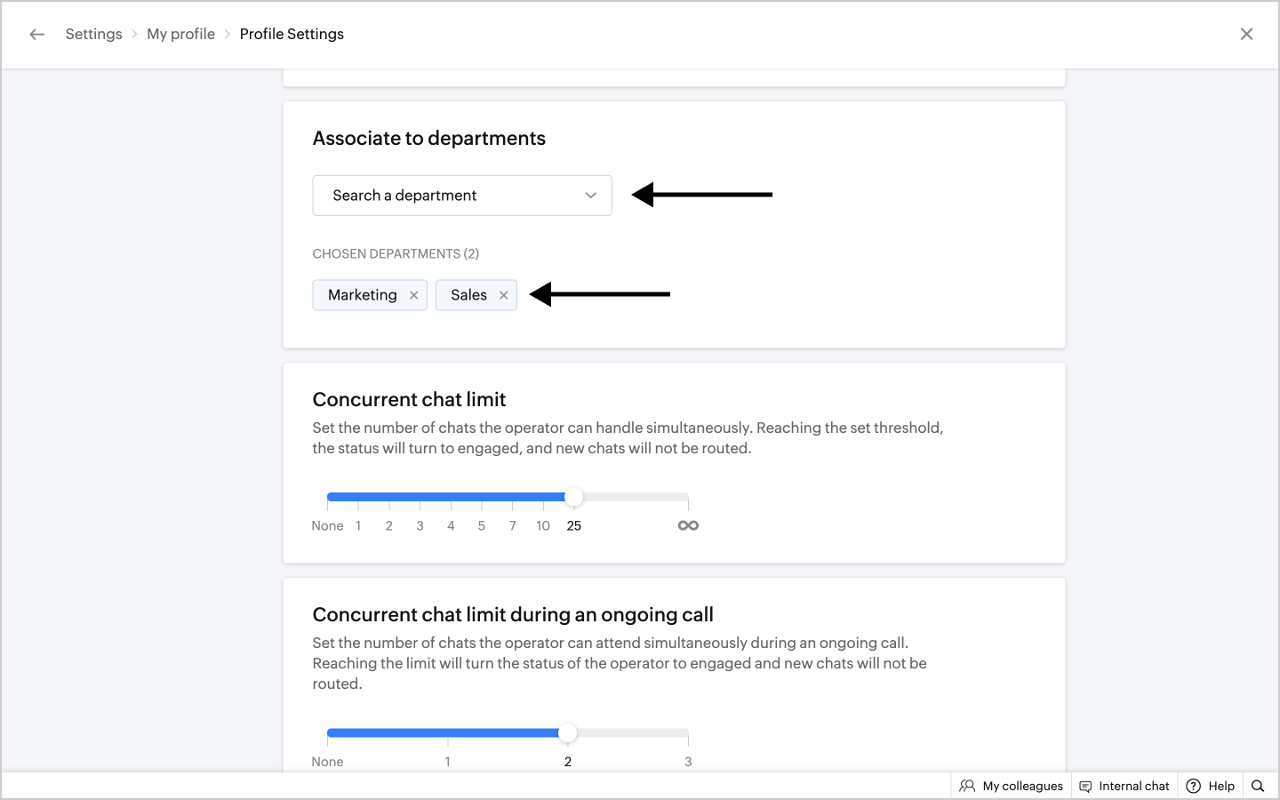
Task: Click the concurrent chat limit slider handle
Action: 574,497
